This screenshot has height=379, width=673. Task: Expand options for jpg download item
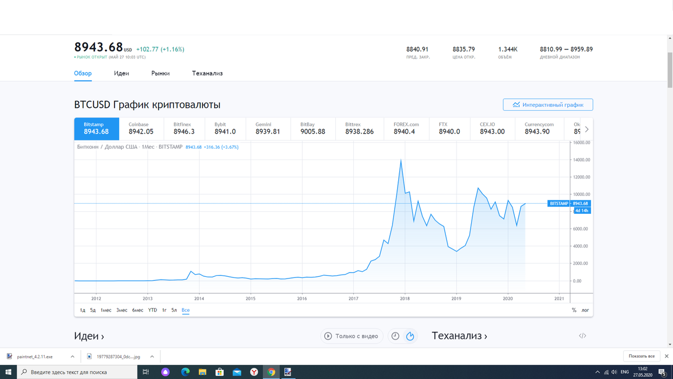coord(152,357)
